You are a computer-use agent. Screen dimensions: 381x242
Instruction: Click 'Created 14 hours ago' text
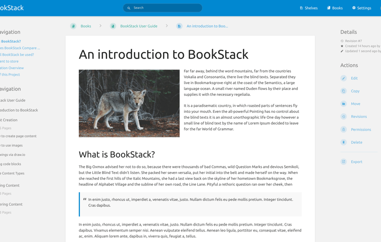(360, 46)
